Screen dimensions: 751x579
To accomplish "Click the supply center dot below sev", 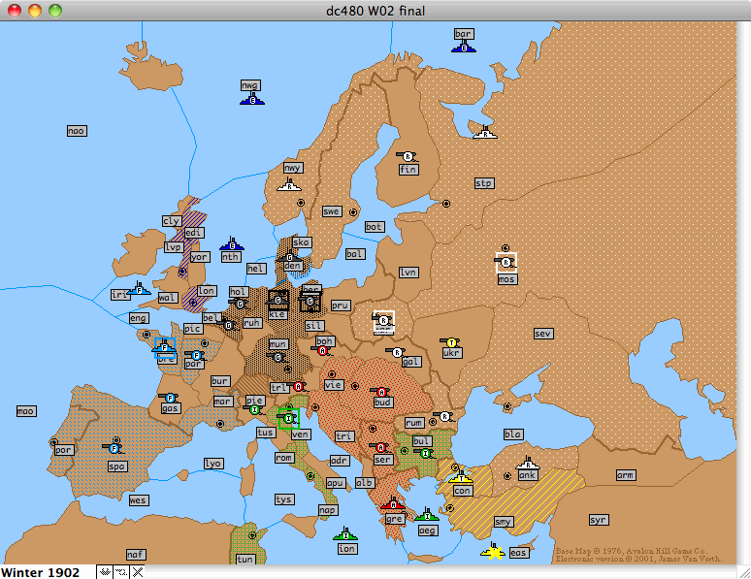I will (507, 406).
